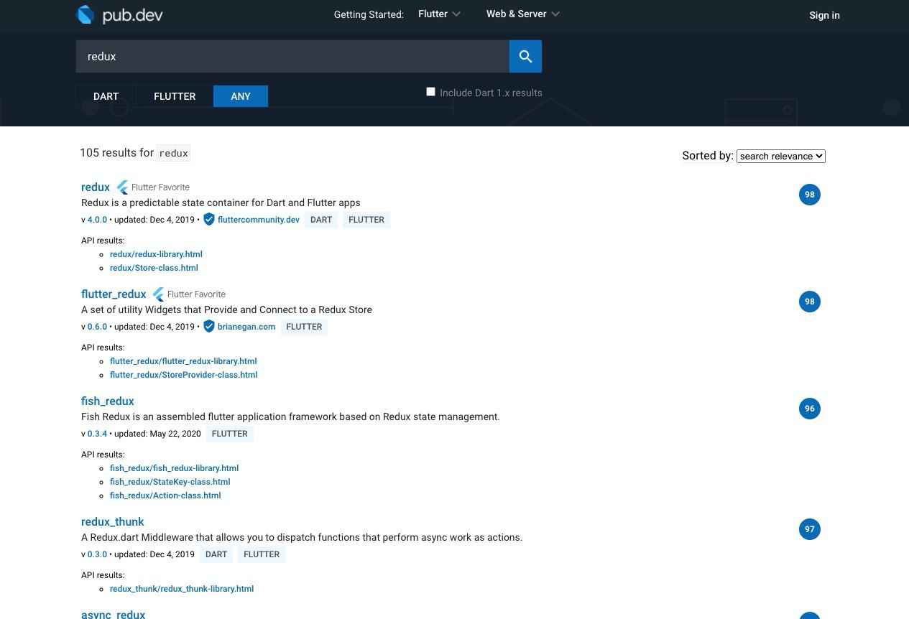
Task: Click the 96 score badge for fish_redux
Action: pyautogui.click(x=810, y=409)
